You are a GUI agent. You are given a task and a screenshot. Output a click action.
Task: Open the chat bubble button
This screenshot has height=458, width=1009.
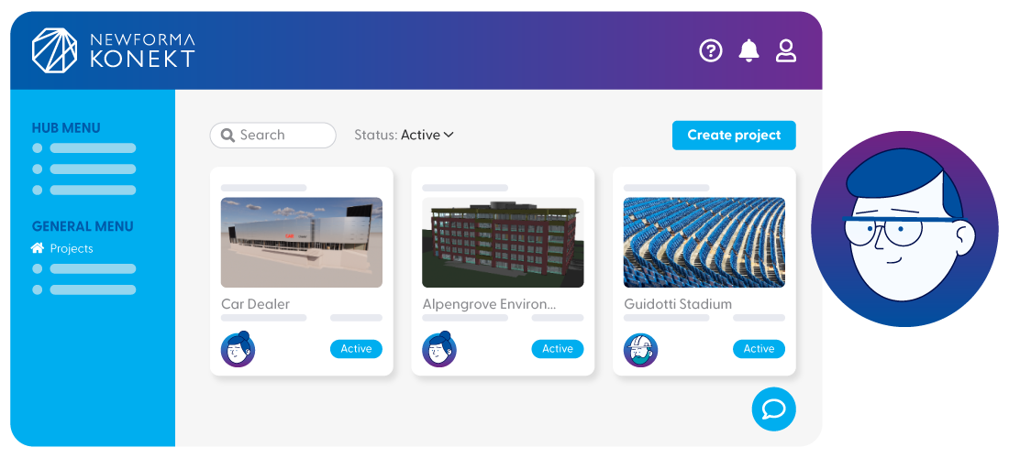tap(773, 409)
